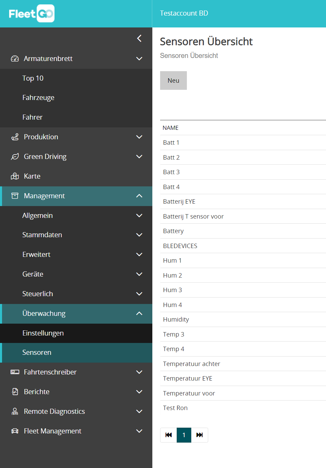The image size is (326, 468).
Task: Sort by the NAME column header
Action: click(x=170, y=128)
